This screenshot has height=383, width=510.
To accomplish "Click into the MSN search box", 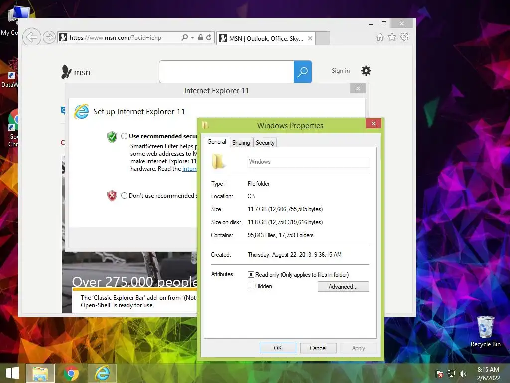I will click(x=227, y=72).
